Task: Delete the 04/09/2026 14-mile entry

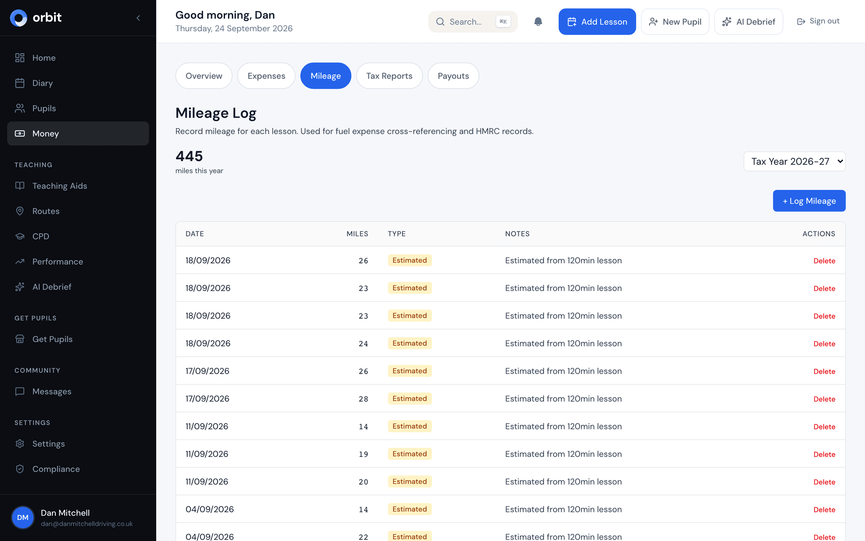Action: point(824,510)
